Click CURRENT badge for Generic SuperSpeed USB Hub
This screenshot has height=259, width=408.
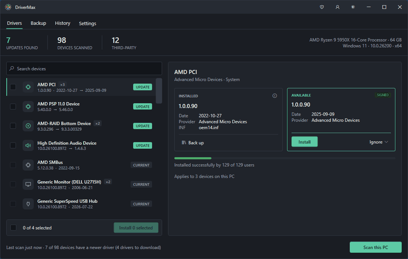coord(141,204)
